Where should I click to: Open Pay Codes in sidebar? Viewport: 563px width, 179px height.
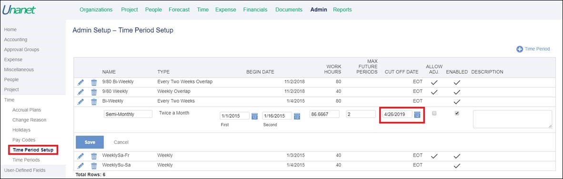24,140
